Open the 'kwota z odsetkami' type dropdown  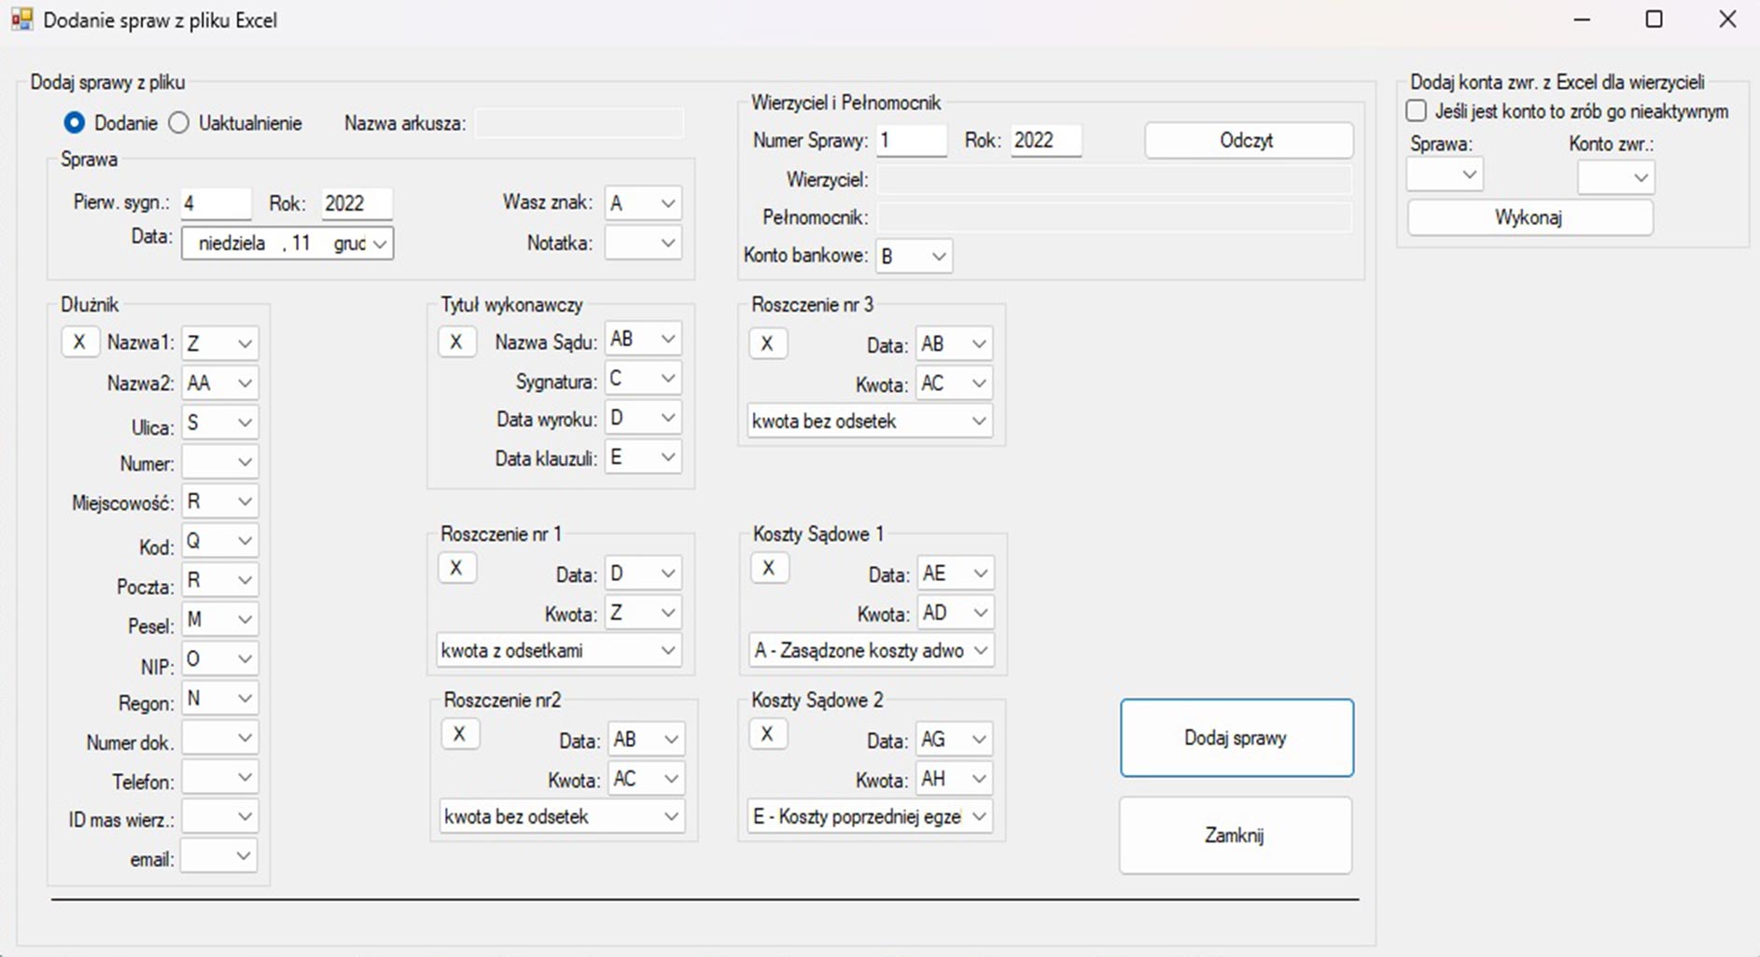(667, 651)
